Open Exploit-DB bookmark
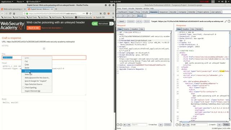Viewport: 231px width, 130px height. click(x=99, y=17)
